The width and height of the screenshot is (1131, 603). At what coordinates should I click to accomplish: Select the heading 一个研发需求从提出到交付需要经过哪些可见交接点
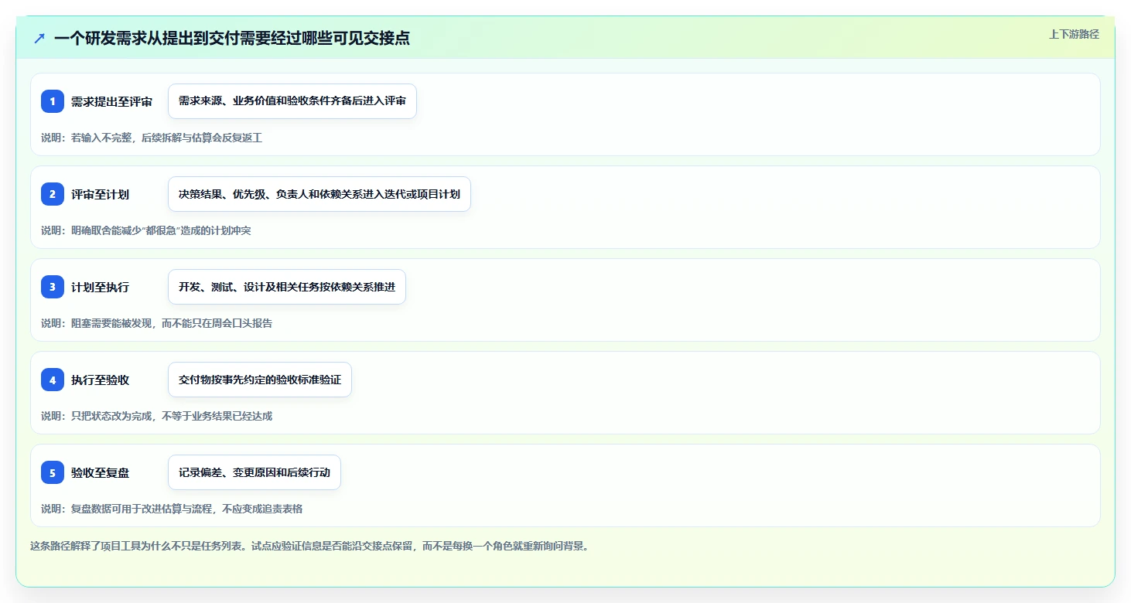(x=232, y=38)
